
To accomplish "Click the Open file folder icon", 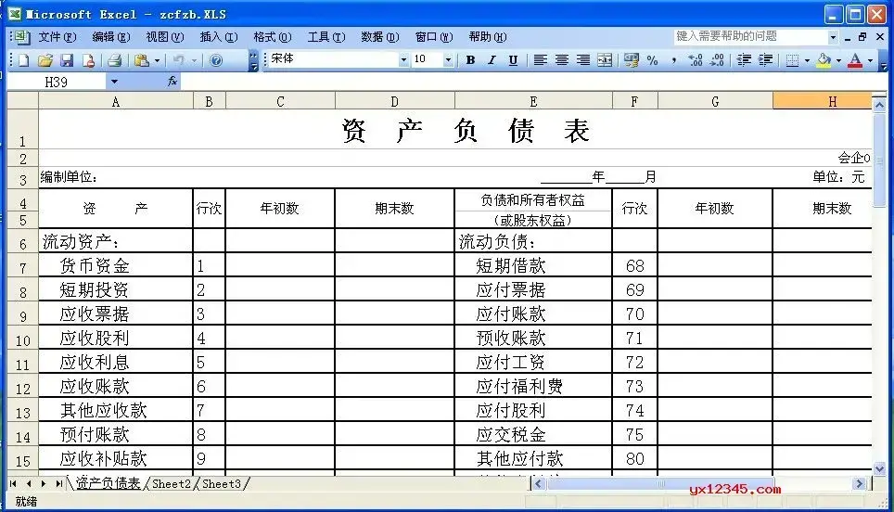I will coord(45,60).
